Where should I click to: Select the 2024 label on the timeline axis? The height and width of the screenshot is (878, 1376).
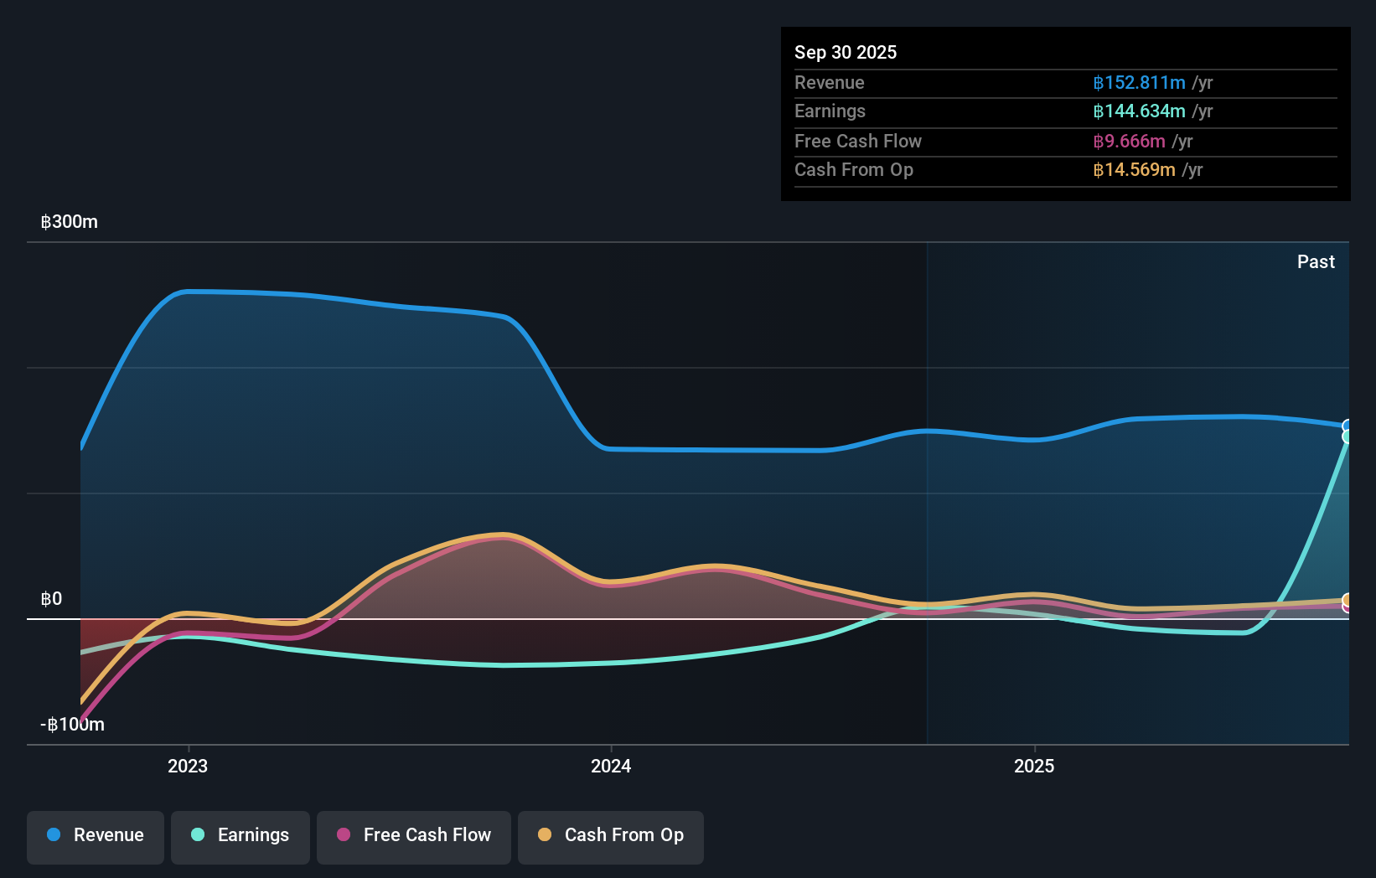[x=610, y=766]
